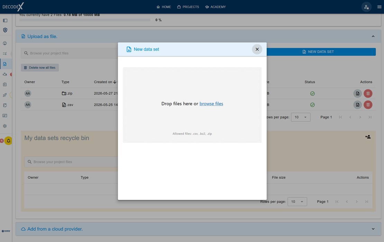Go to the first page in the files table
This screenshot has width=384, height=242.
340,117
